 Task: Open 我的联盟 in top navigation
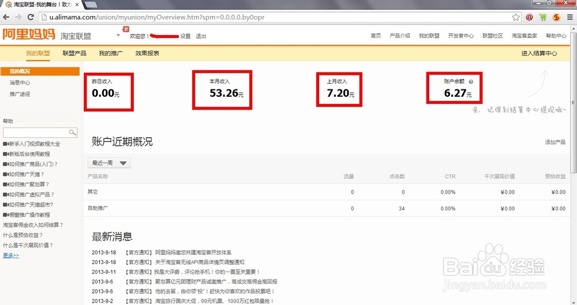point(429,36)
